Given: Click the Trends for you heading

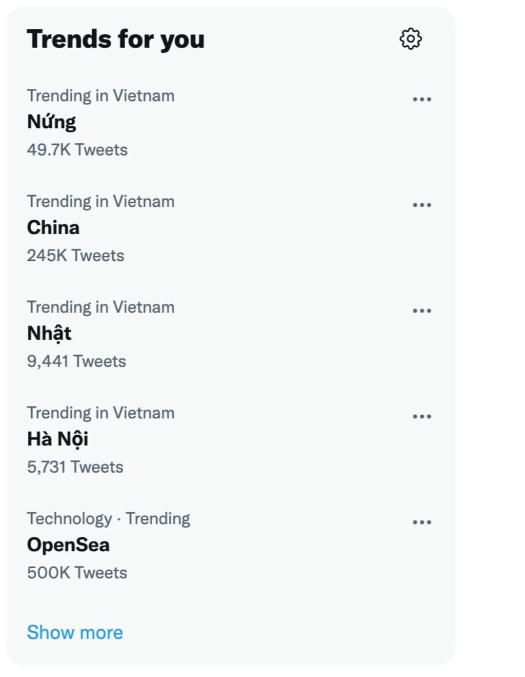Looking at the screenshot, I should [116, 40].
